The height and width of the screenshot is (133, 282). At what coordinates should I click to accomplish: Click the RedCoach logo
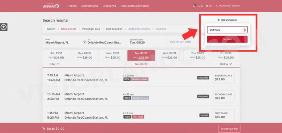click(x=51, y=6)
